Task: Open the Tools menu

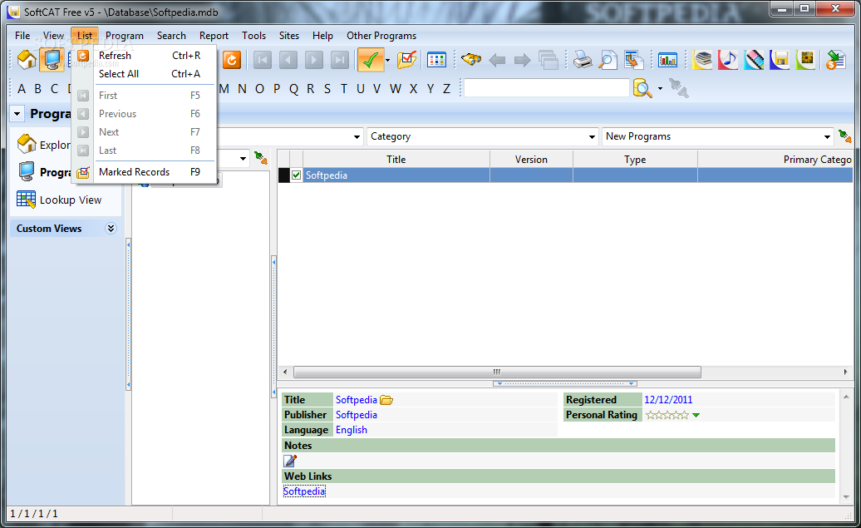Action: click(253, 36)
